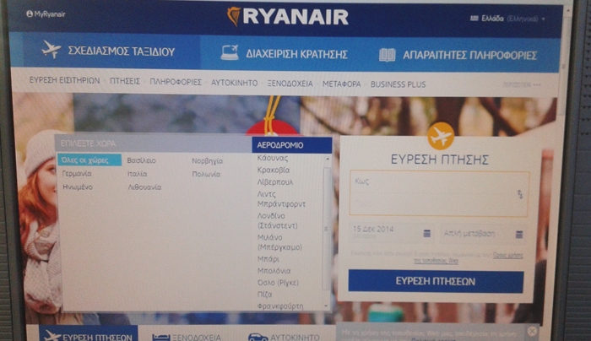Click the airport list scroll down arrow
The height and width of the screenshot is (341, 591).
click(x=327, y=306)
